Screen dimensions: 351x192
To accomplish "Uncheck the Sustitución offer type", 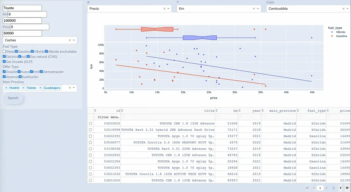I will (x=20, y=77).
